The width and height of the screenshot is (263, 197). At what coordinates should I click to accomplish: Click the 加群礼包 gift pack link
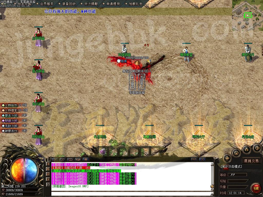pos(135,4)
